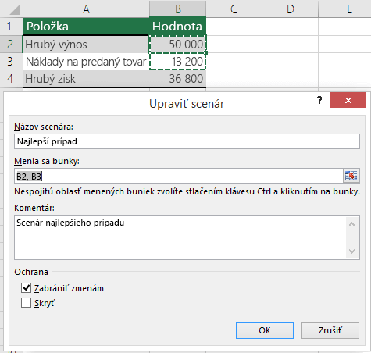Click the select all corner triangle
Screen dimensions: 371x353
[x=14, y=9]
